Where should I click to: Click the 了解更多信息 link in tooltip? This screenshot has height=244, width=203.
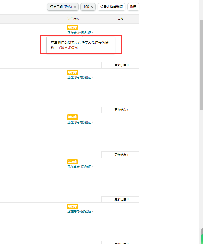(x=68, y=48)
